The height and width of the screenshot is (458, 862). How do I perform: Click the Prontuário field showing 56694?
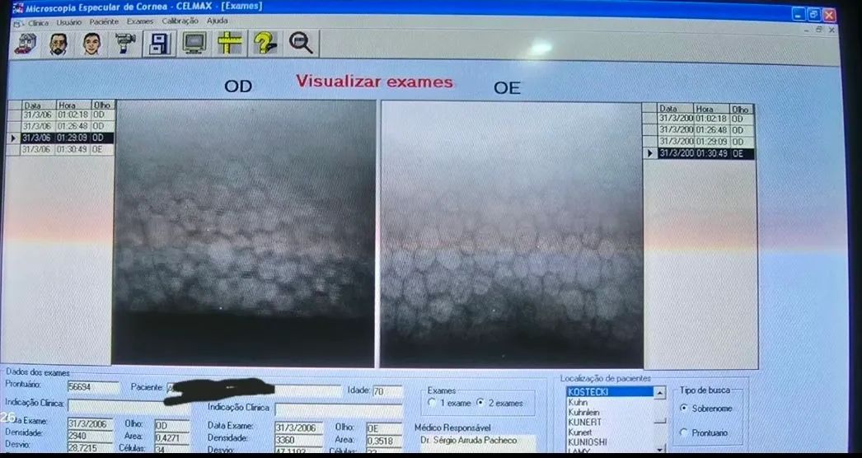[93, 387]
